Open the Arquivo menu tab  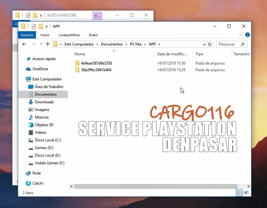(x=27, y=35)
